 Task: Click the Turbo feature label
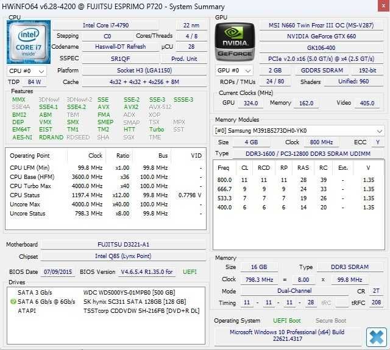coord(157,130)
